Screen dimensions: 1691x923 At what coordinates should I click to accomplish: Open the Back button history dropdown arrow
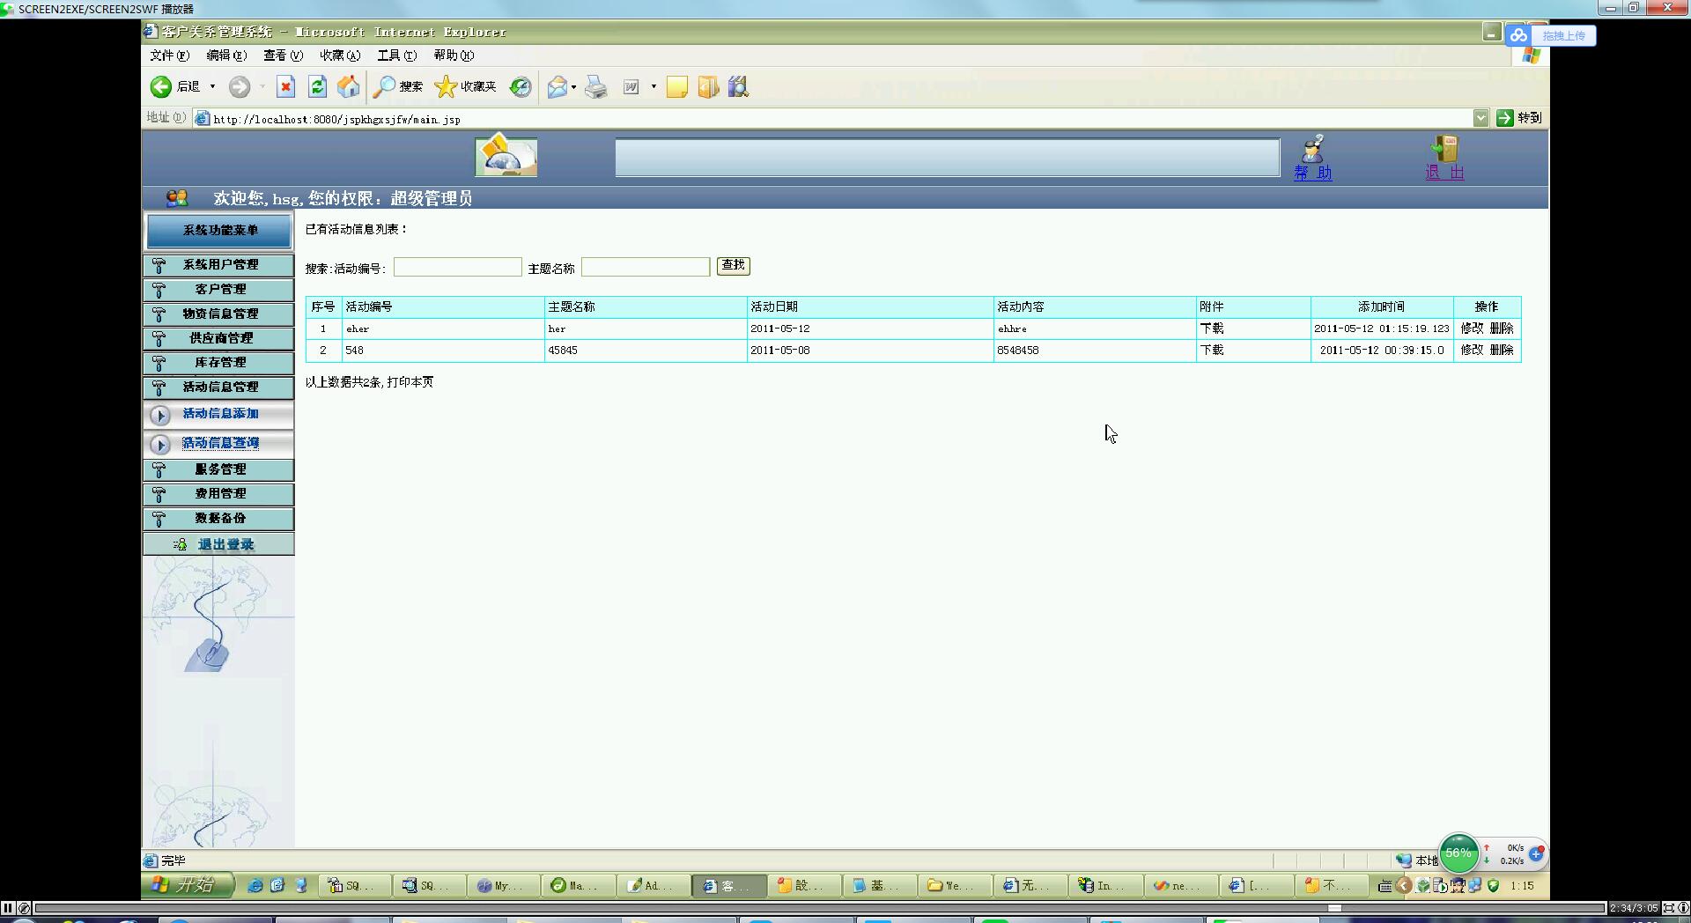coord(212,86)
